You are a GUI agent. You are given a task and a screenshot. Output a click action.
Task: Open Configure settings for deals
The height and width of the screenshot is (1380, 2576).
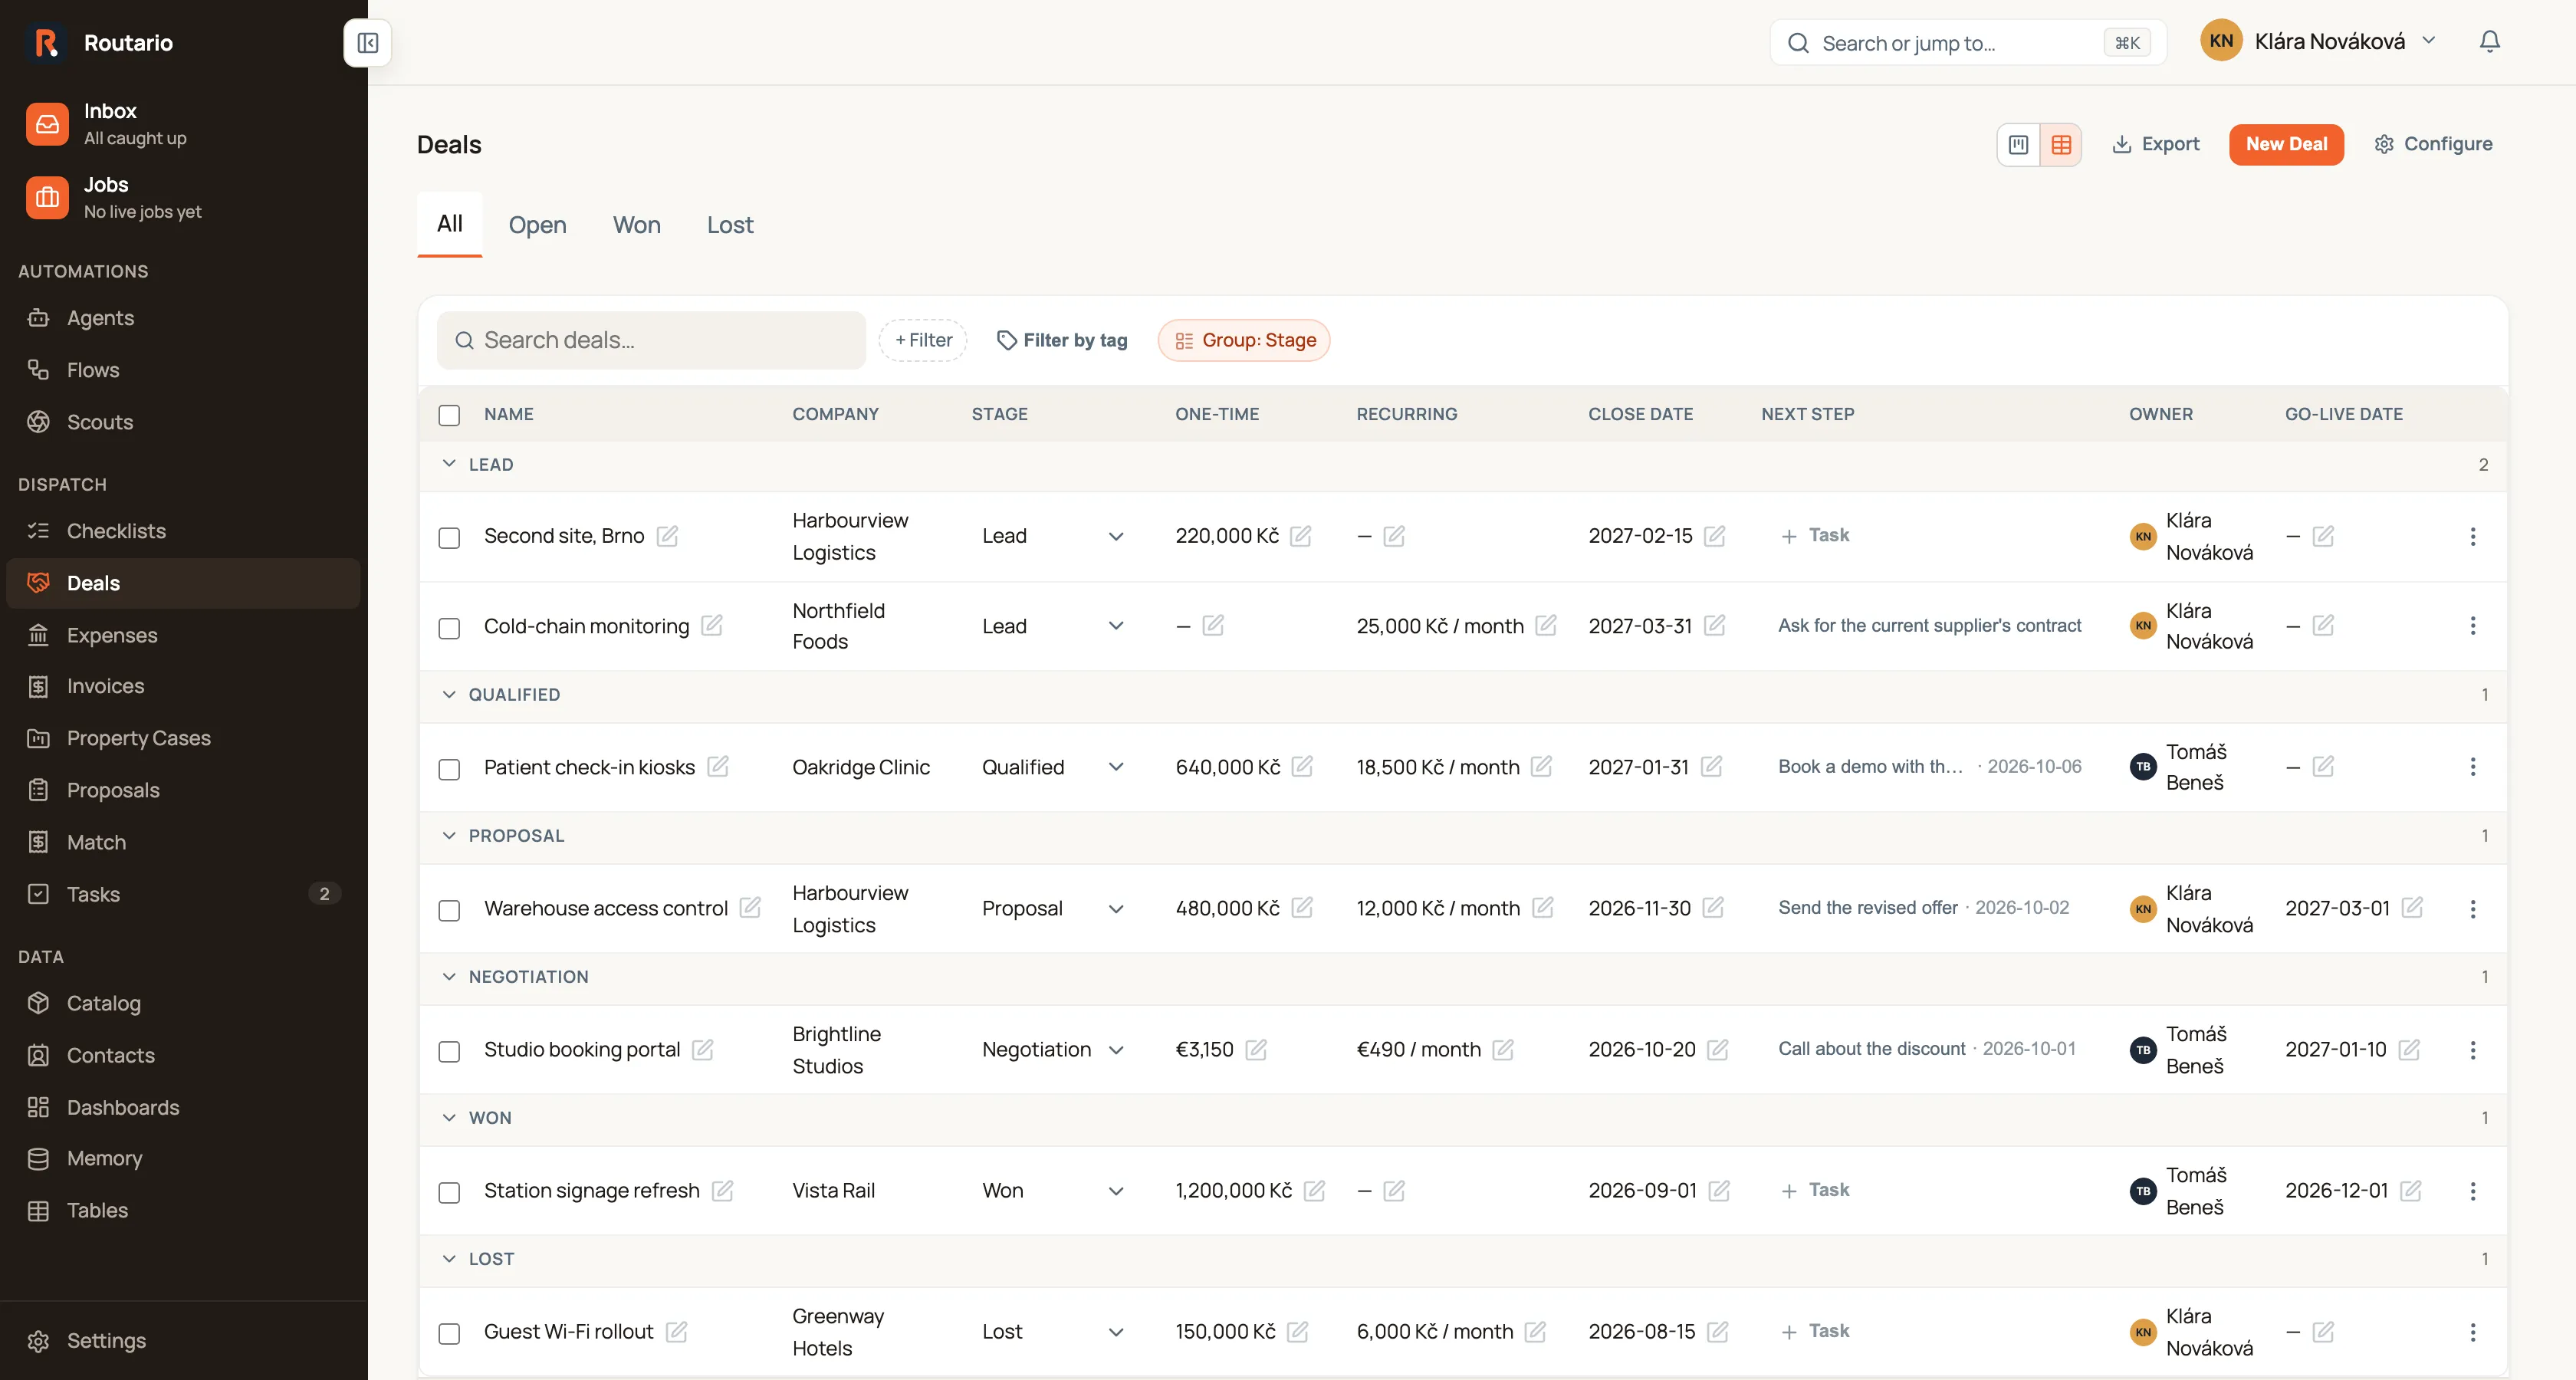[2433, 144]
